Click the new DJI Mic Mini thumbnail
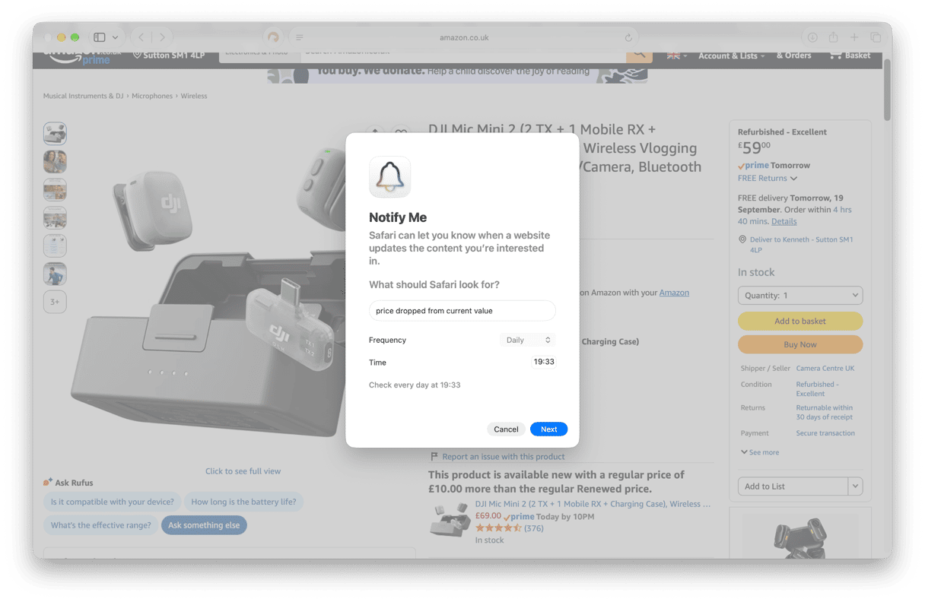The width and height of the screenshot is (925, 602). tap(450, 519)
